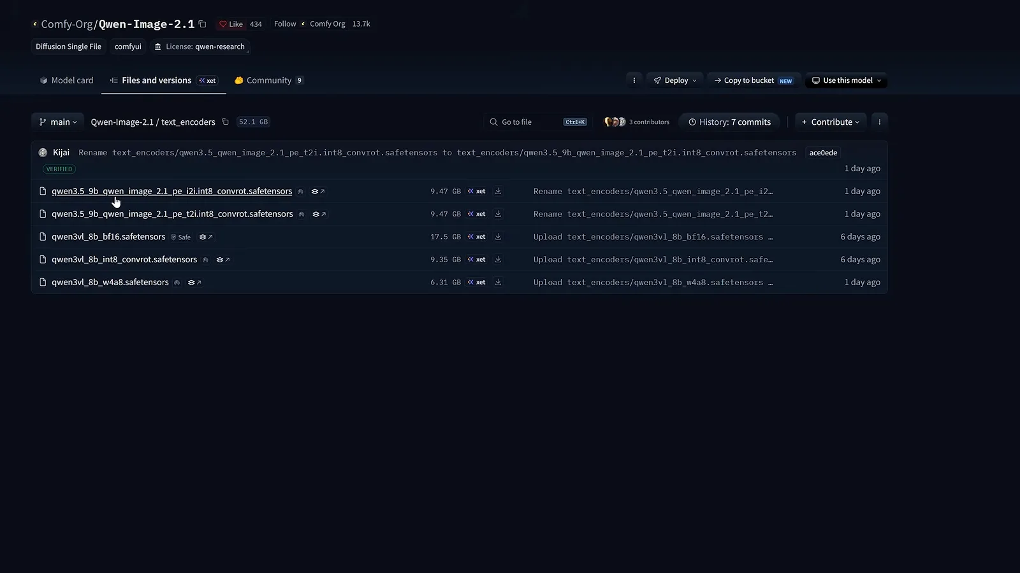The image size is (1020, 573).
Task: Open layers viewer for qwen3vl_8b_bf16 file
Action: (x=206, y=237)
